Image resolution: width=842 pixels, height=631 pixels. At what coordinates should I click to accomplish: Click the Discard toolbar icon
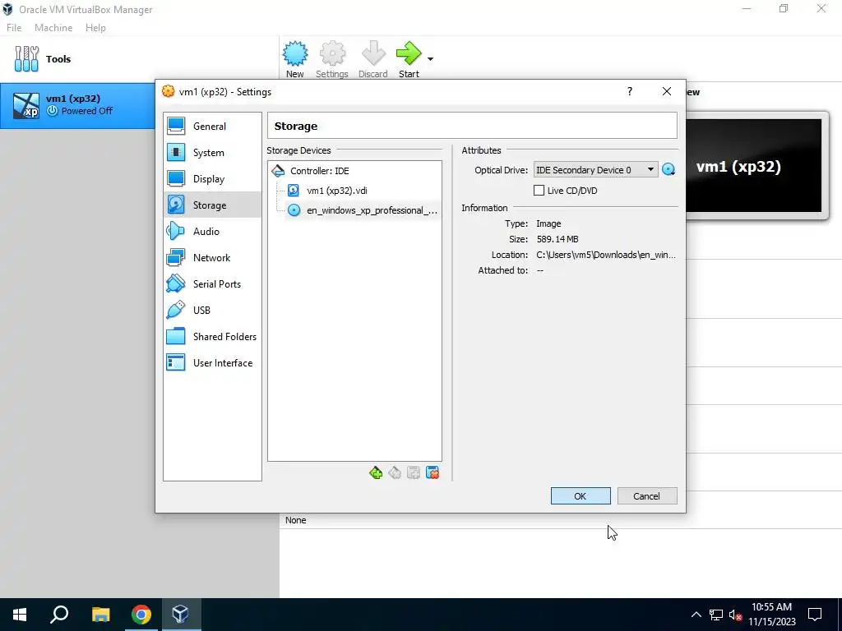[372, 59]
